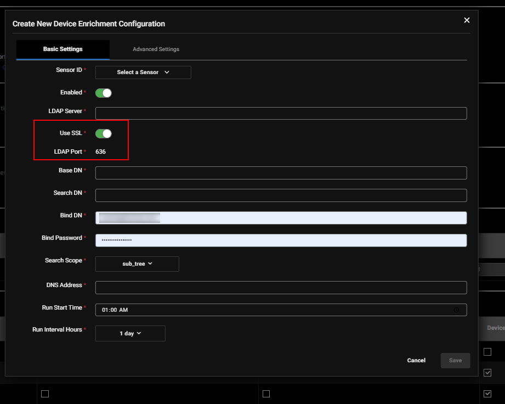Click the DNS Address input field
Viewport: 505px width, 404px height.
(x=281, y=288)
